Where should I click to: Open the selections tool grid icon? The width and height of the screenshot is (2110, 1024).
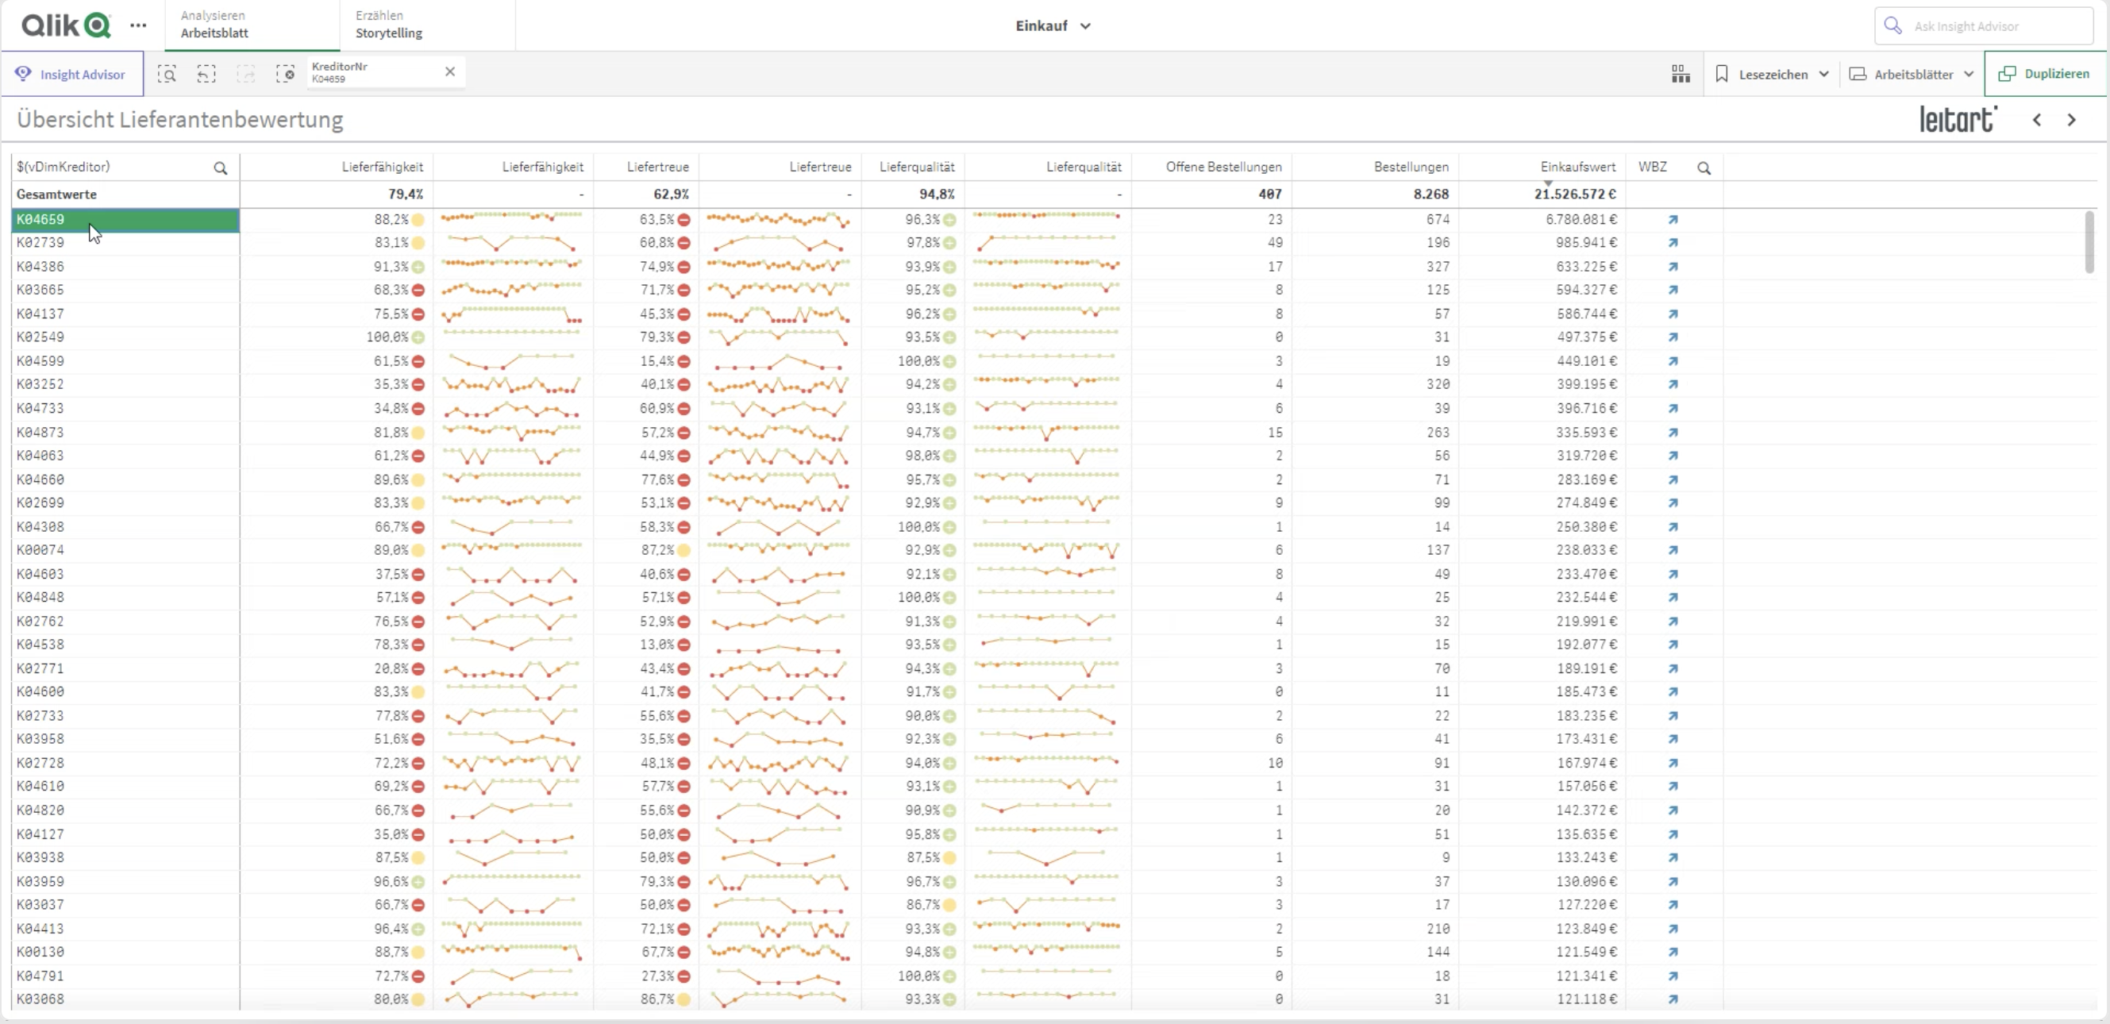(x=1680, y=74)
